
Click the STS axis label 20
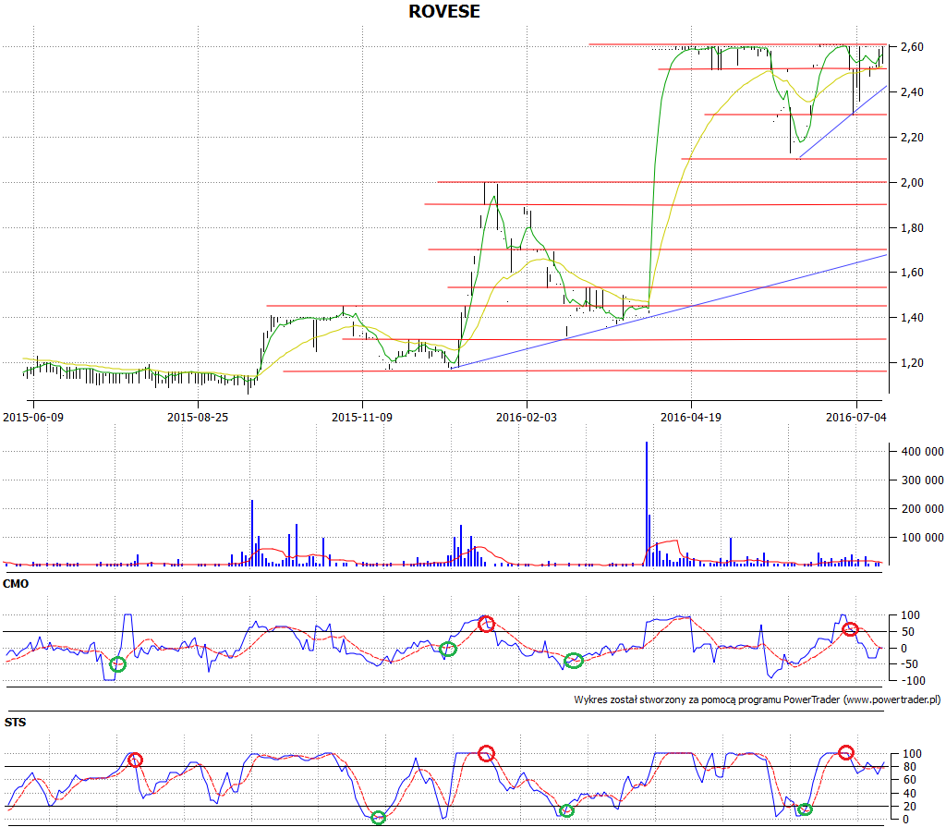click(909, 807)
